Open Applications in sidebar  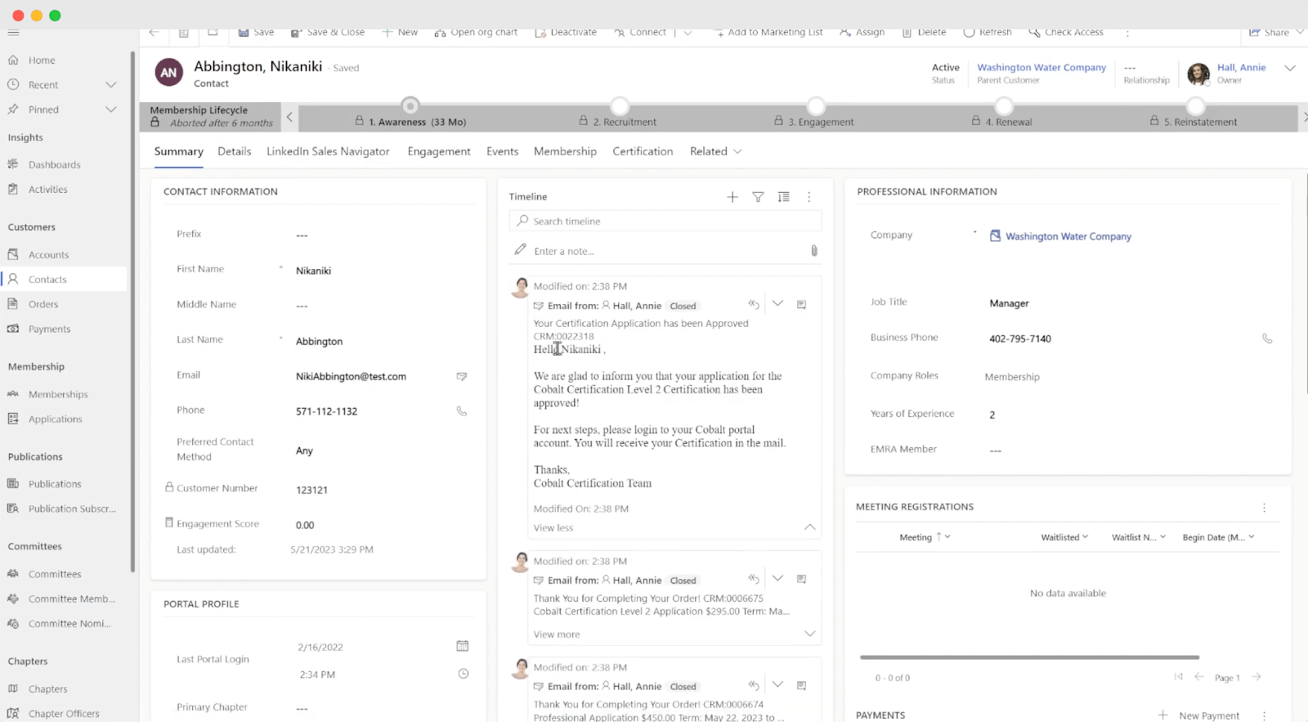click(x=55, y=419)
